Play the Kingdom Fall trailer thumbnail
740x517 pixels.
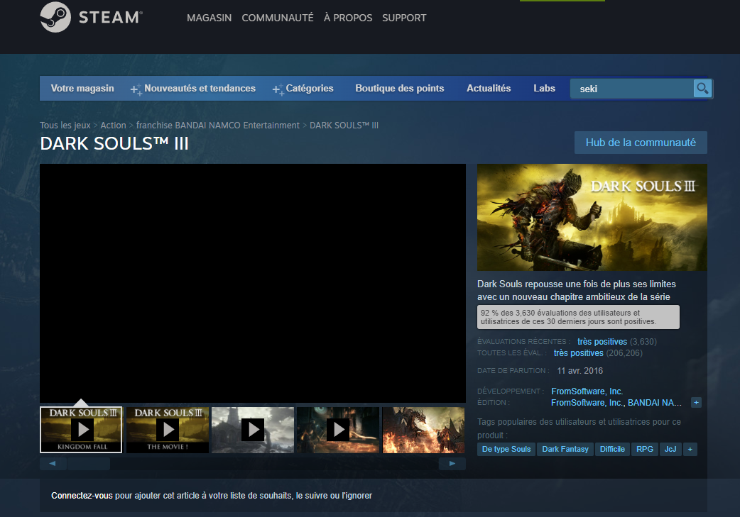click(x=81, y=430)
